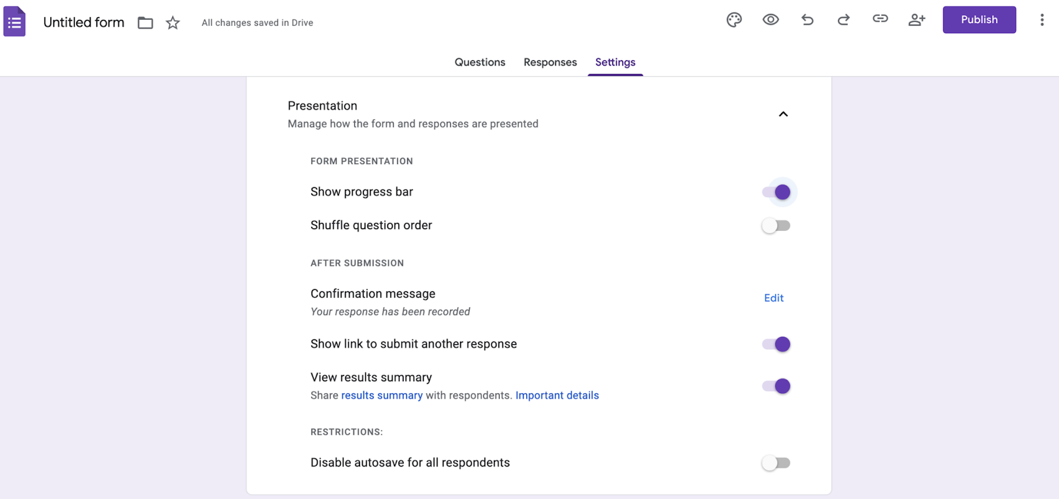Star the Untitled form
Viewport: 1059px width, 499px height.
tap(173, 23)
